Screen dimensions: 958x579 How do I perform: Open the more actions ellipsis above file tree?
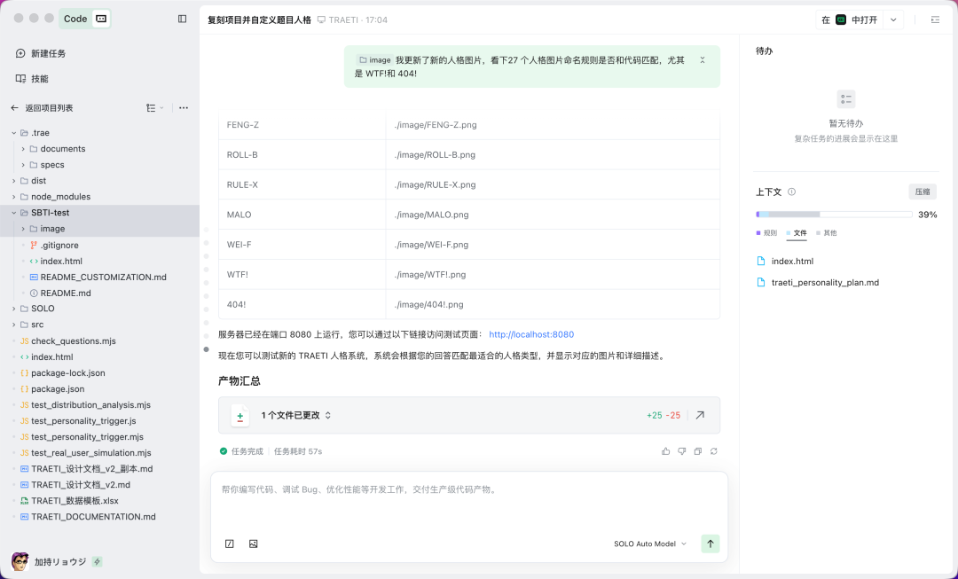click(x=184, y=107)
